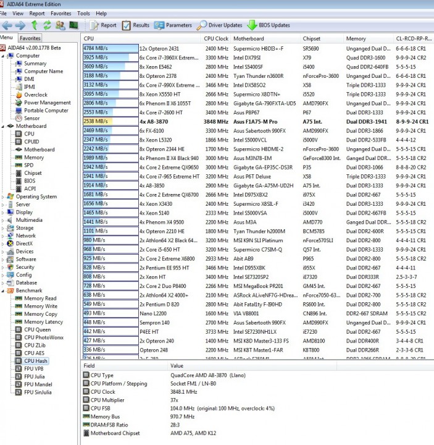The image size is (434, 445).
Task: Click the green monitor graph toolbar icon
Action: [73, 25]
